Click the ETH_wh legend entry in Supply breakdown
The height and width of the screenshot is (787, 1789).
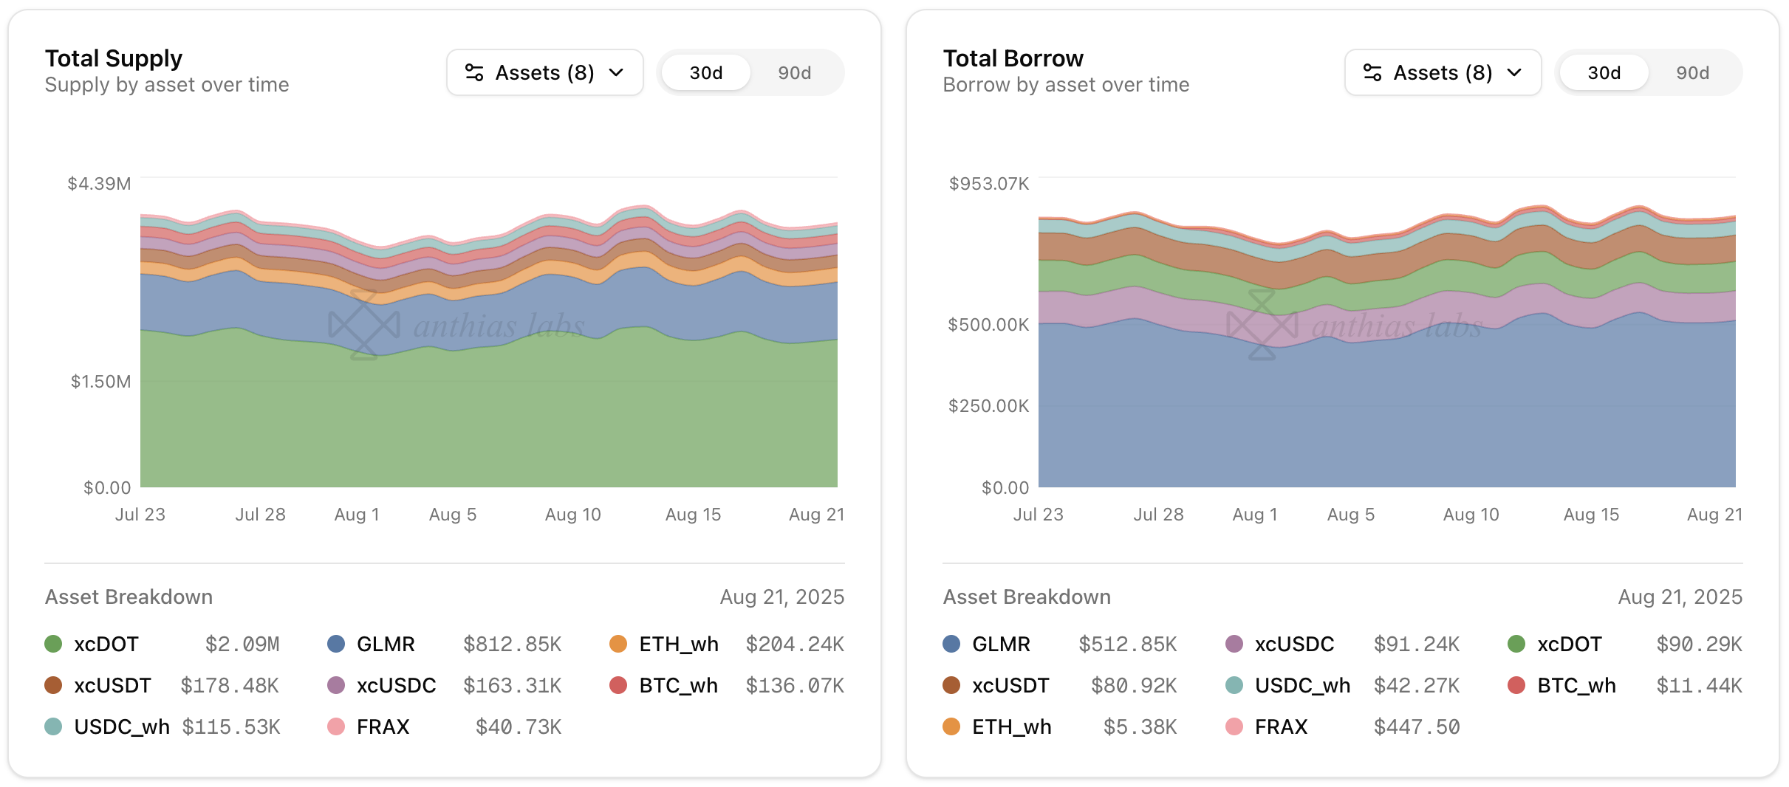pos(678,644)
